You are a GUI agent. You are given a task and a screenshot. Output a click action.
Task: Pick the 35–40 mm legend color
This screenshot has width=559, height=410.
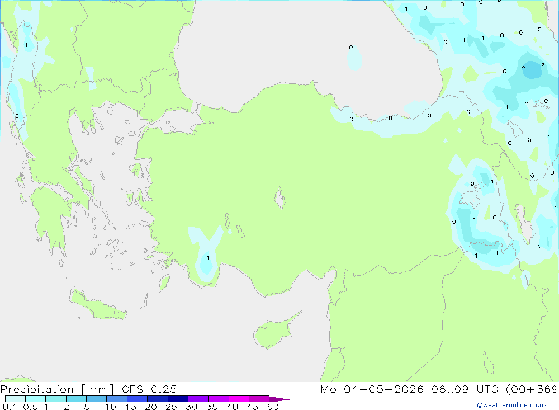tap(219, 399)
